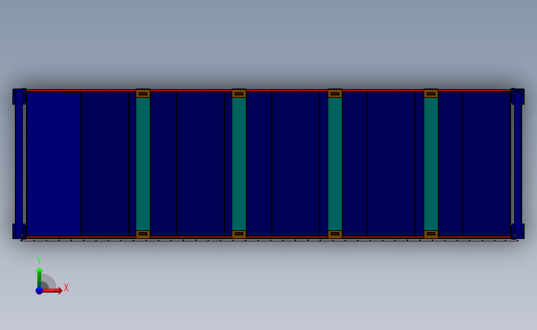Click the red X label of the triad

tap(66, 287)
